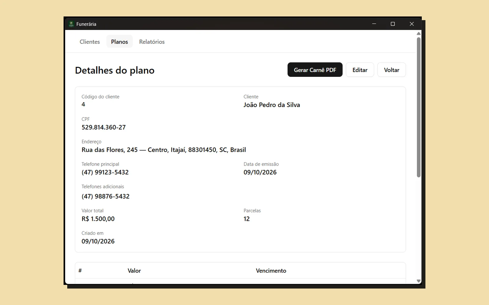Click the date under Data de emissão
The width and height of the screenshot is (489, 305).
click(x=260, y=172)
